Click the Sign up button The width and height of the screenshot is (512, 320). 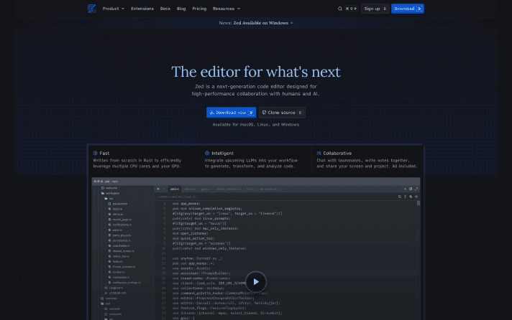tap(375, 9)
